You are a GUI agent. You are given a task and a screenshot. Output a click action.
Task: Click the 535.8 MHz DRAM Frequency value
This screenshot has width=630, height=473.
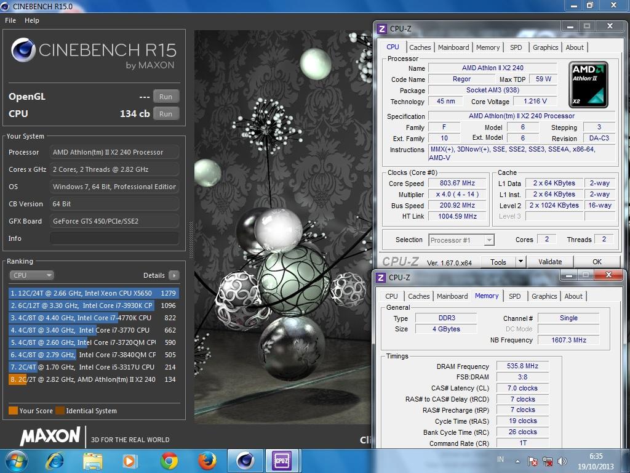click(522, 366)
